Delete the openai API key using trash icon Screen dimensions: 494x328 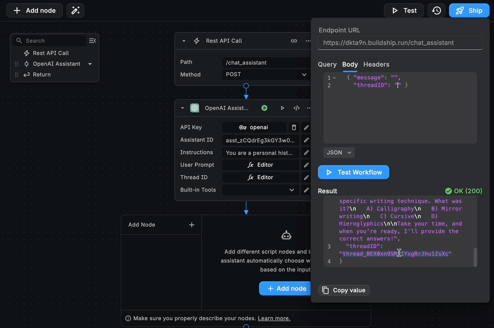tap(294, 127)
